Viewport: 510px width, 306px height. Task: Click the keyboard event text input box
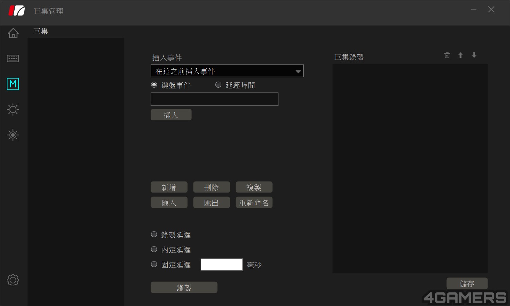pos(215,99)
